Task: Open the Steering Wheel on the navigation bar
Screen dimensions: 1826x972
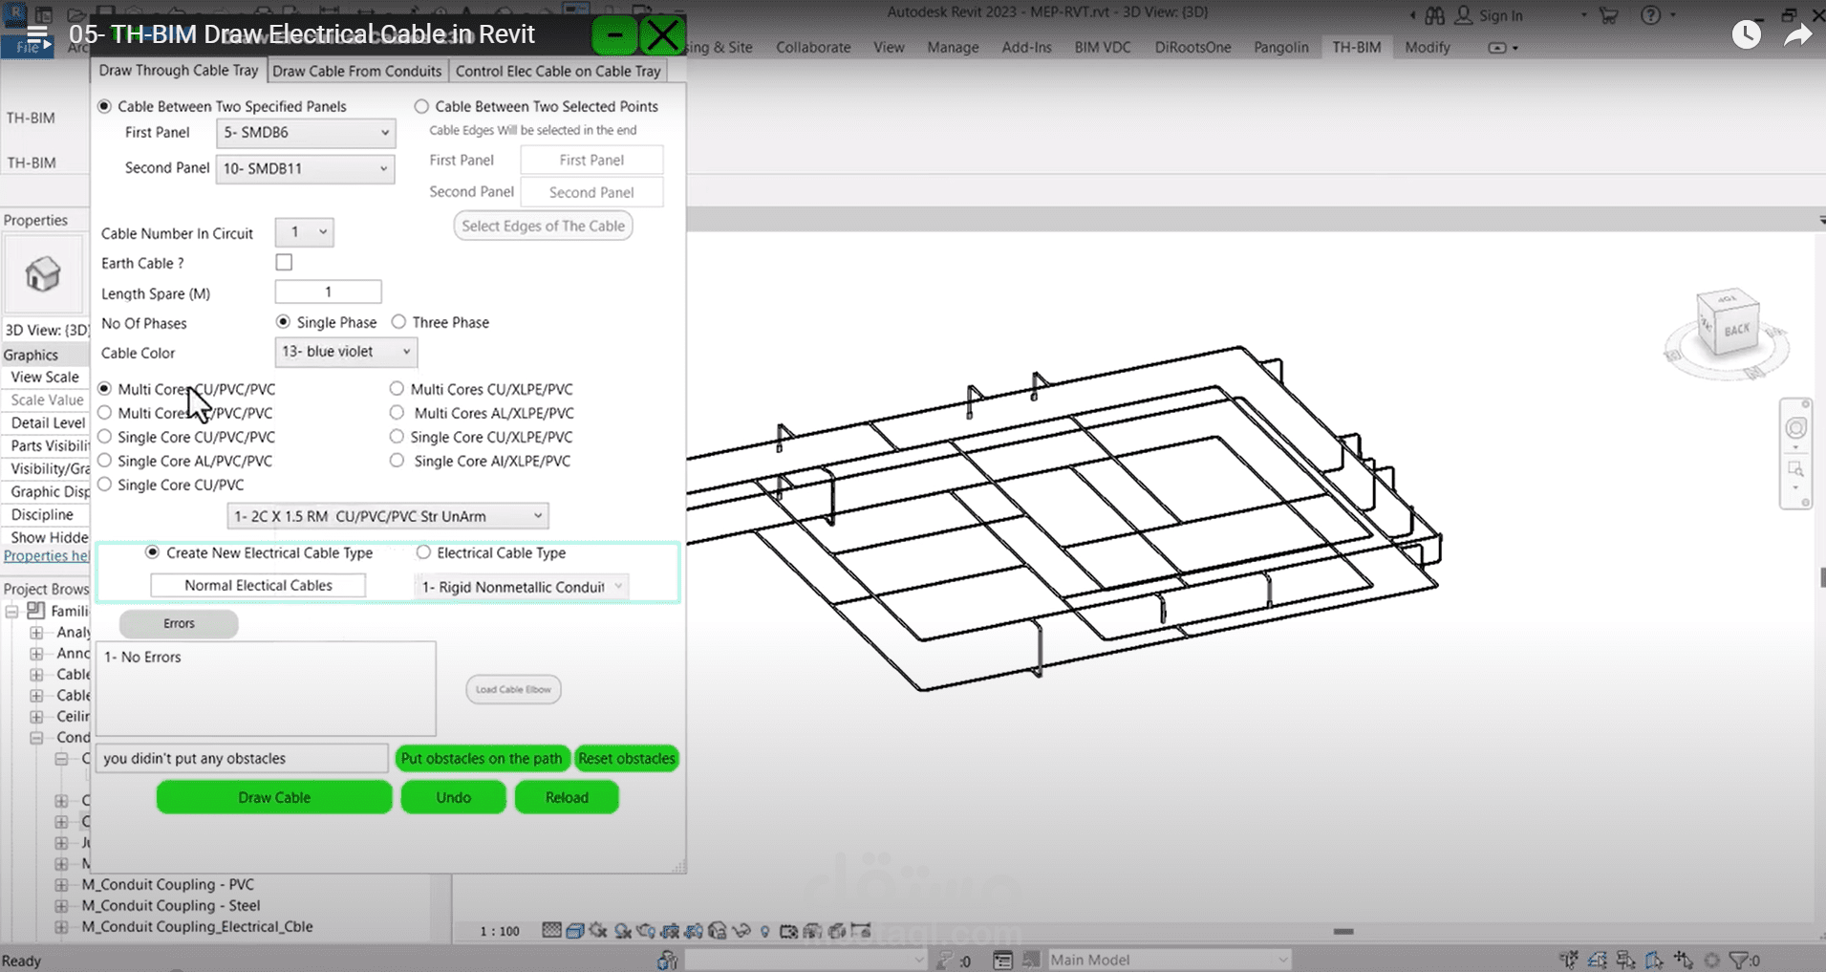Action: pyautogui.click(x=1797, y=430)
